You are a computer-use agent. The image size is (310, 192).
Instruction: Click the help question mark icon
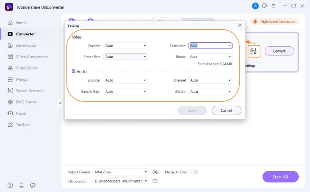coord(10,185)
